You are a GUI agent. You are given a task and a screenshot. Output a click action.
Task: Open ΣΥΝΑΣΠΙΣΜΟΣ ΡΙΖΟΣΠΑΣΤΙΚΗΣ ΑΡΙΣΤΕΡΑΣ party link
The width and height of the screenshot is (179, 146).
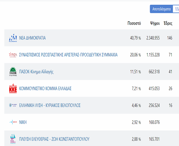pos(68,55)
